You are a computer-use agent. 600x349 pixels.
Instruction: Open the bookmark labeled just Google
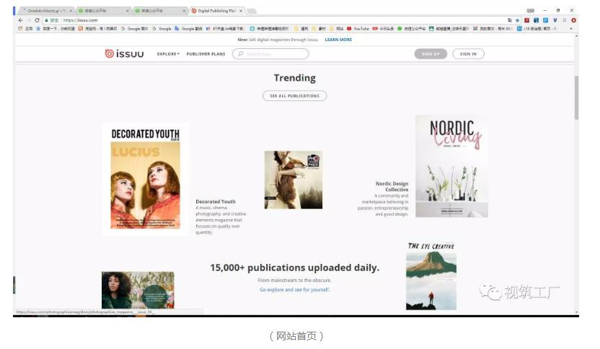click(x=162, y=29)
